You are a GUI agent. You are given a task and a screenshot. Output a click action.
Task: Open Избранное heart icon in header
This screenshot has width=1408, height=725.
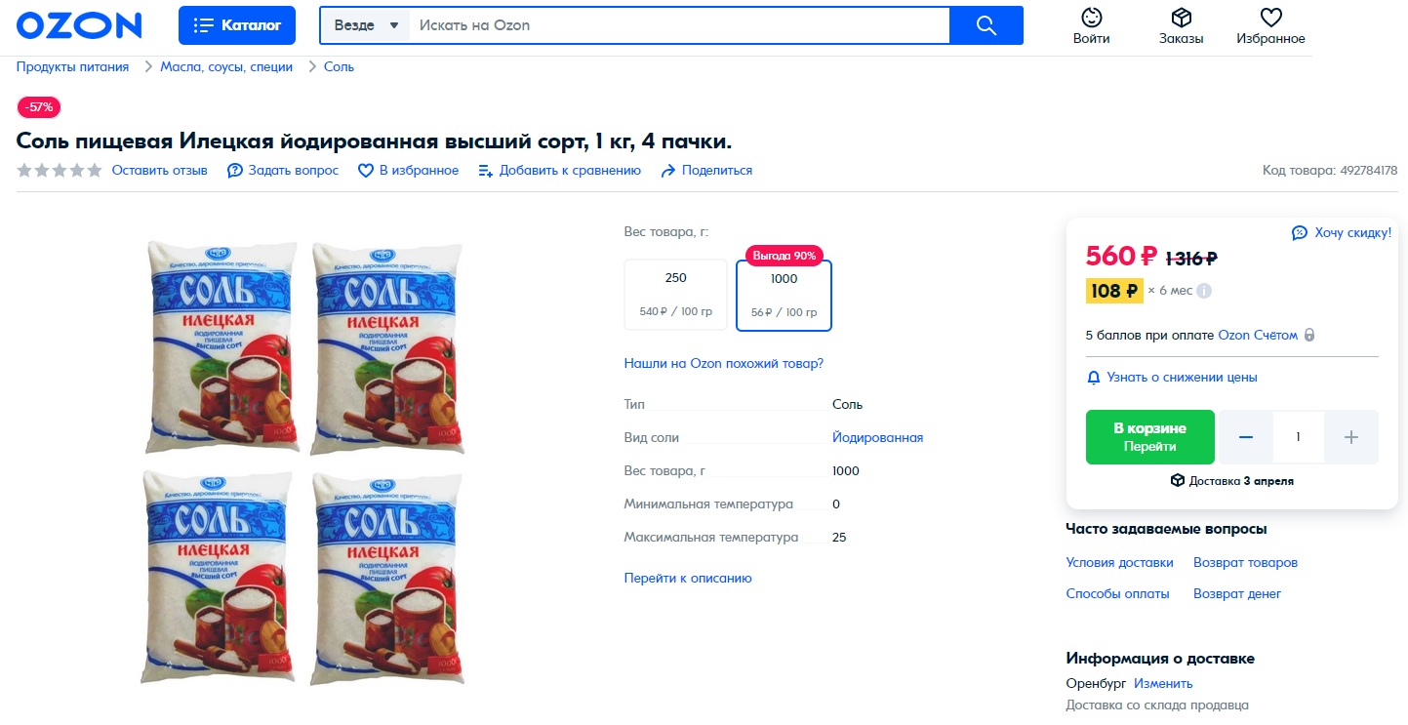(x=1270, y=19)
